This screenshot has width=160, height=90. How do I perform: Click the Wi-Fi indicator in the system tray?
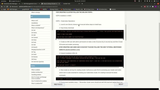[147, 1]
